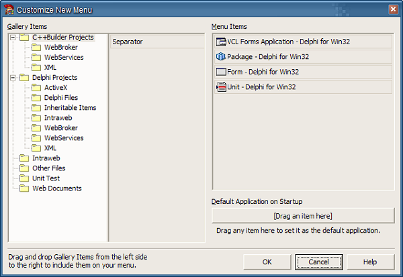Click the 'Drag an item here' box
Screen dimensions: 403x277
[303, 215]
